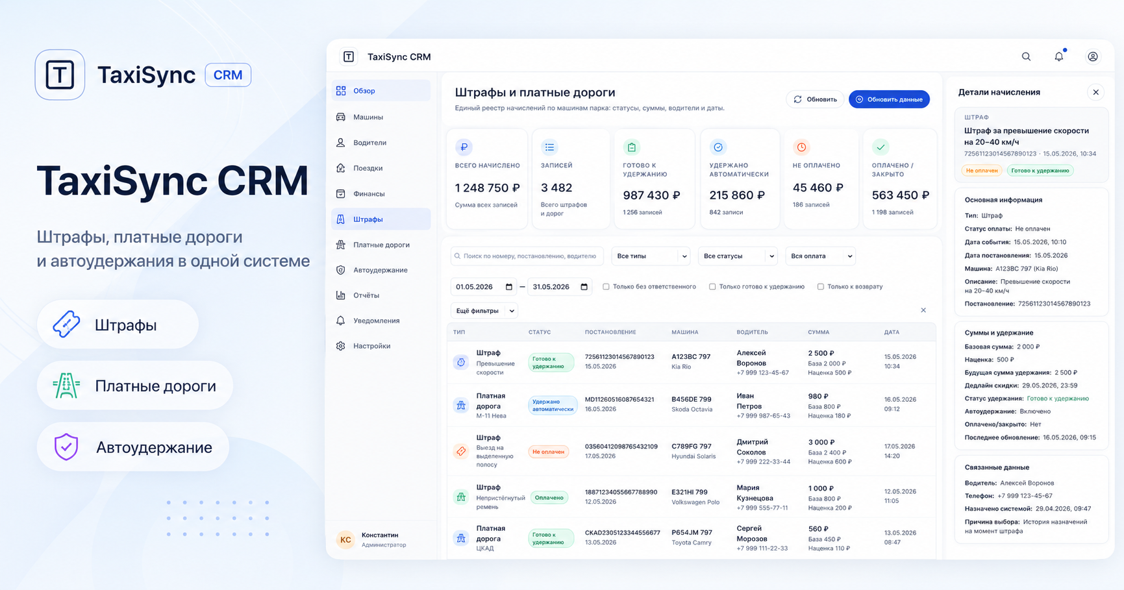1124x590 pixels.
Task: Go to Машины section
Action: tap(381, 117)
